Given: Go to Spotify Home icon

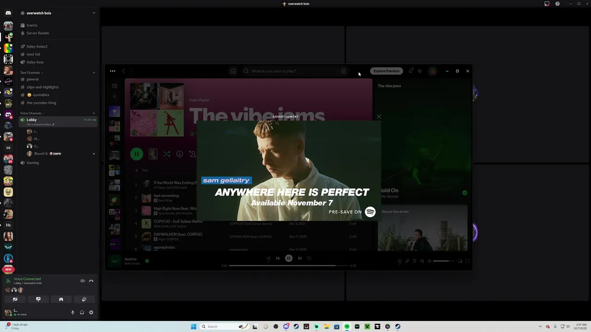Looking at the screenshot, I should coord(233,71).
